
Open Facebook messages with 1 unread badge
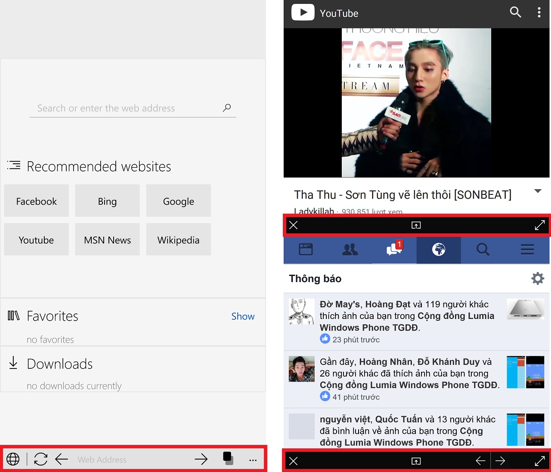tap(394, 249)
